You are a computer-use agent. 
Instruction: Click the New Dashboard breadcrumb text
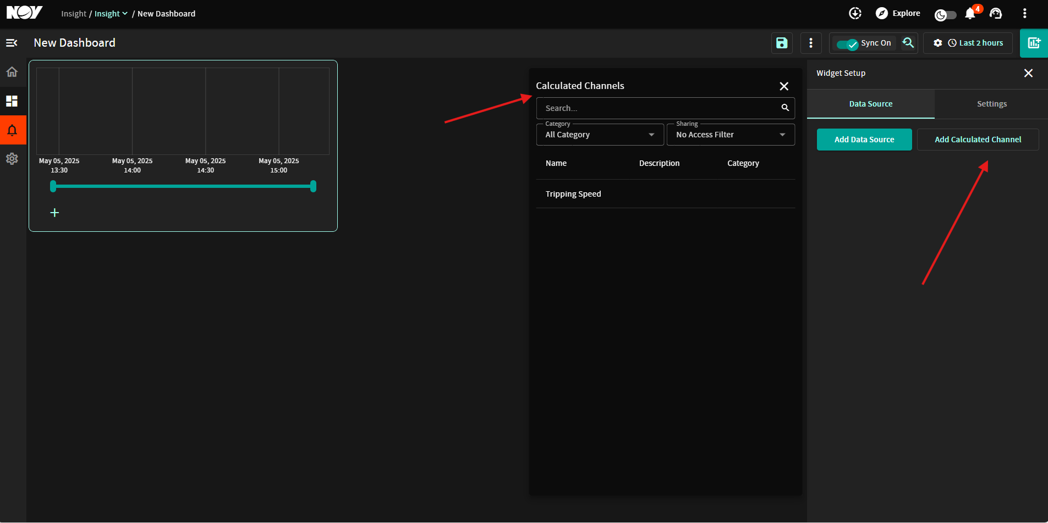pyautogui.click(x=166, y=14)
